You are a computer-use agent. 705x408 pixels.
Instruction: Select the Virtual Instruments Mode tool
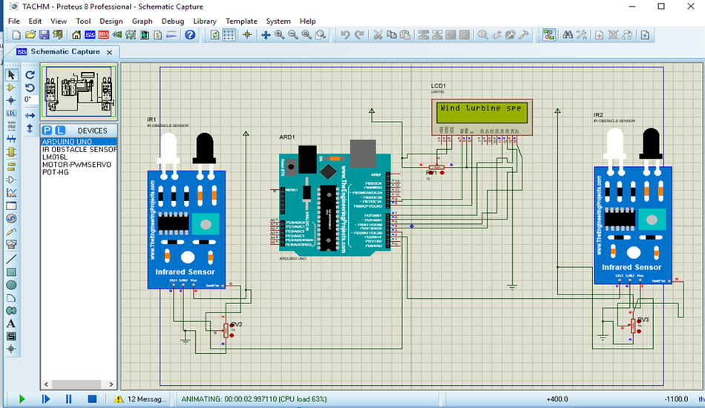coord(11,245)
